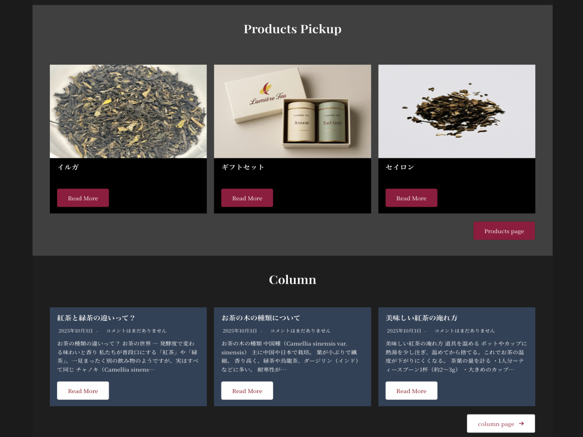Read More on 紅茶と緑茶の違い column
The image size is (583, 437).
tap(83, 391)
